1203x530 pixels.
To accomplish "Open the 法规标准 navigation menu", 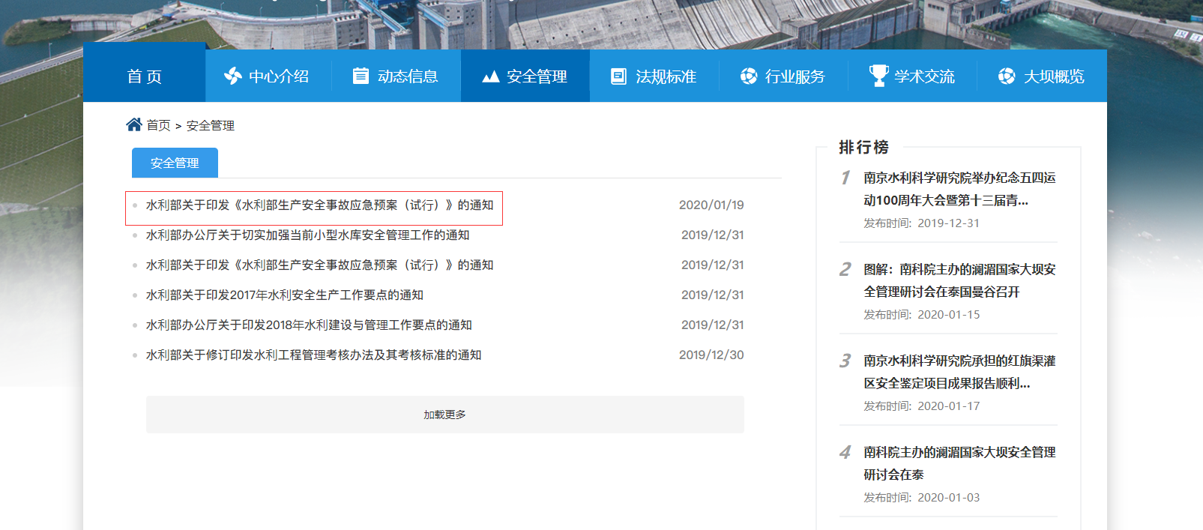I will 666,76.
